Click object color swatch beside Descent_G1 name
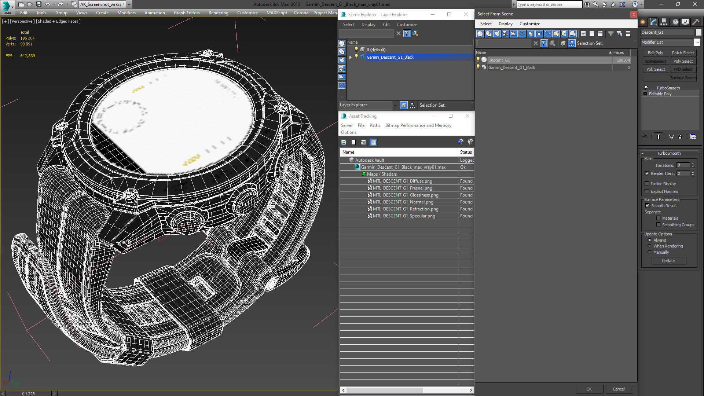The height and width of the screenshot is (396, 704). [698, 32]
